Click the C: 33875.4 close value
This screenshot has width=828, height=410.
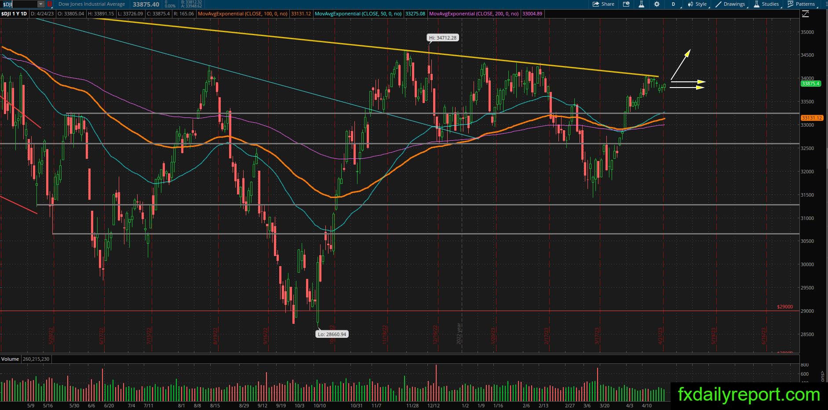[x=158, y=14]
